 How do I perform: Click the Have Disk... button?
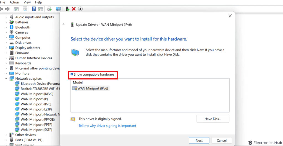click(x=213, y=119)
